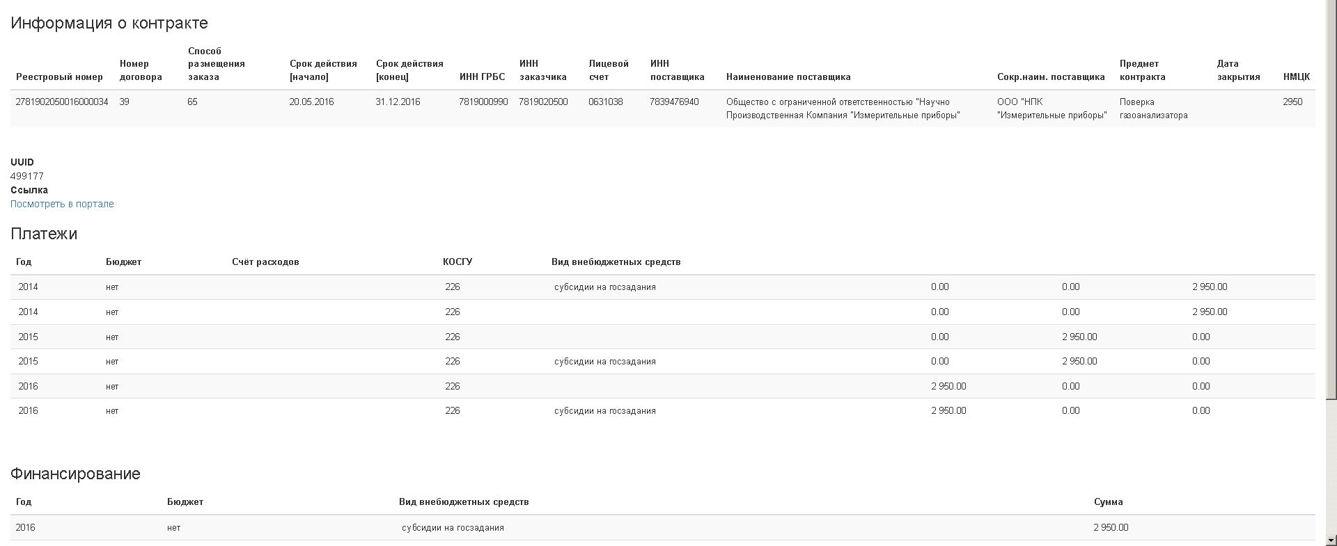Click Лицевой счет value 0631038

[606, 102]
